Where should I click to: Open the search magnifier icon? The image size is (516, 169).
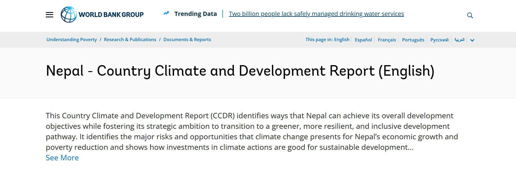(x=470, y=15)
